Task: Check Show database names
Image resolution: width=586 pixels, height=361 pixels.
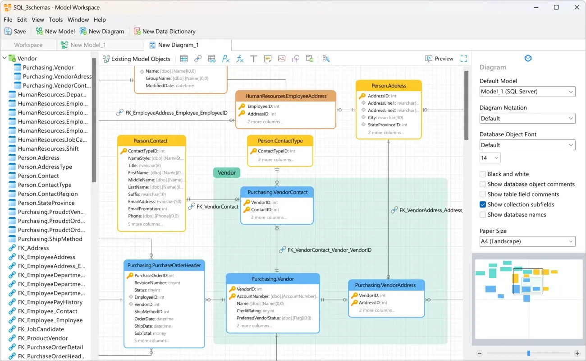Action: pyautogui.click(x=482, y=214)
